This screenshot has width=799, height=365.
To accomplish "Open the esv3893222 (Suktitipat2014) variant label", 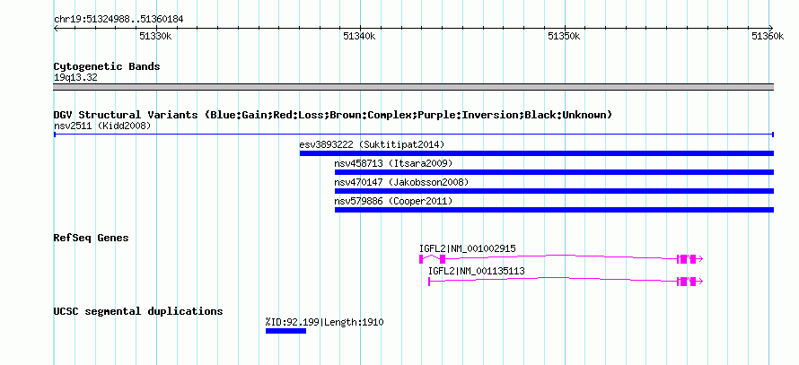I will (x=372, y=144).
